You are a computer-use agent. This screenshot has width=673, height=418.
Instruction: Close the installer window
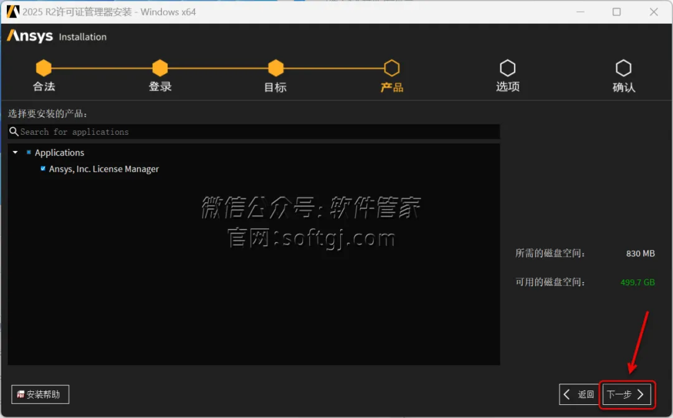click(653, 12)
